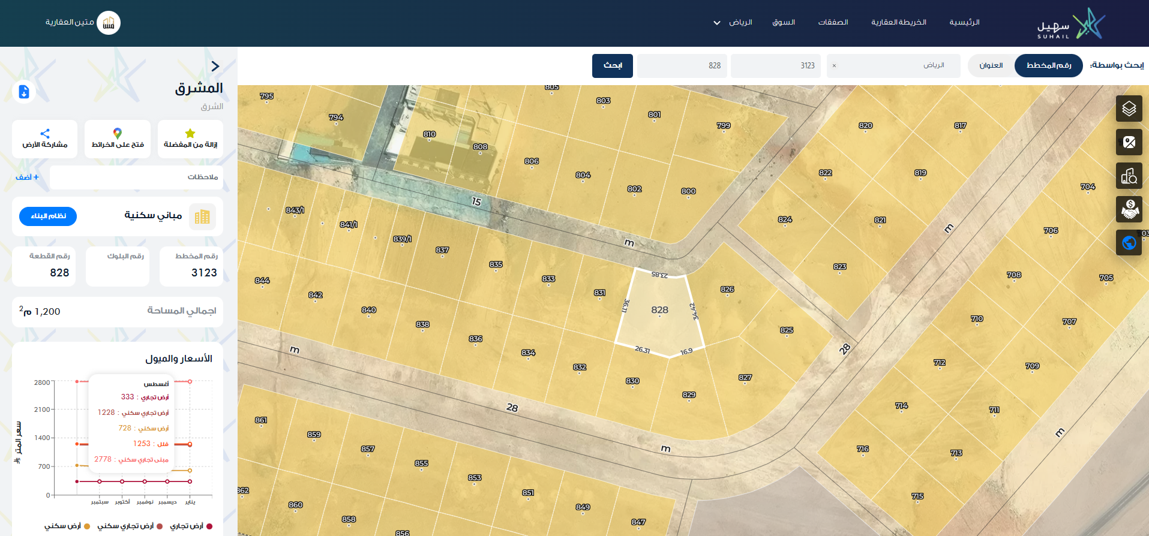Open the building search tool on map

(x=1129, y=176)
